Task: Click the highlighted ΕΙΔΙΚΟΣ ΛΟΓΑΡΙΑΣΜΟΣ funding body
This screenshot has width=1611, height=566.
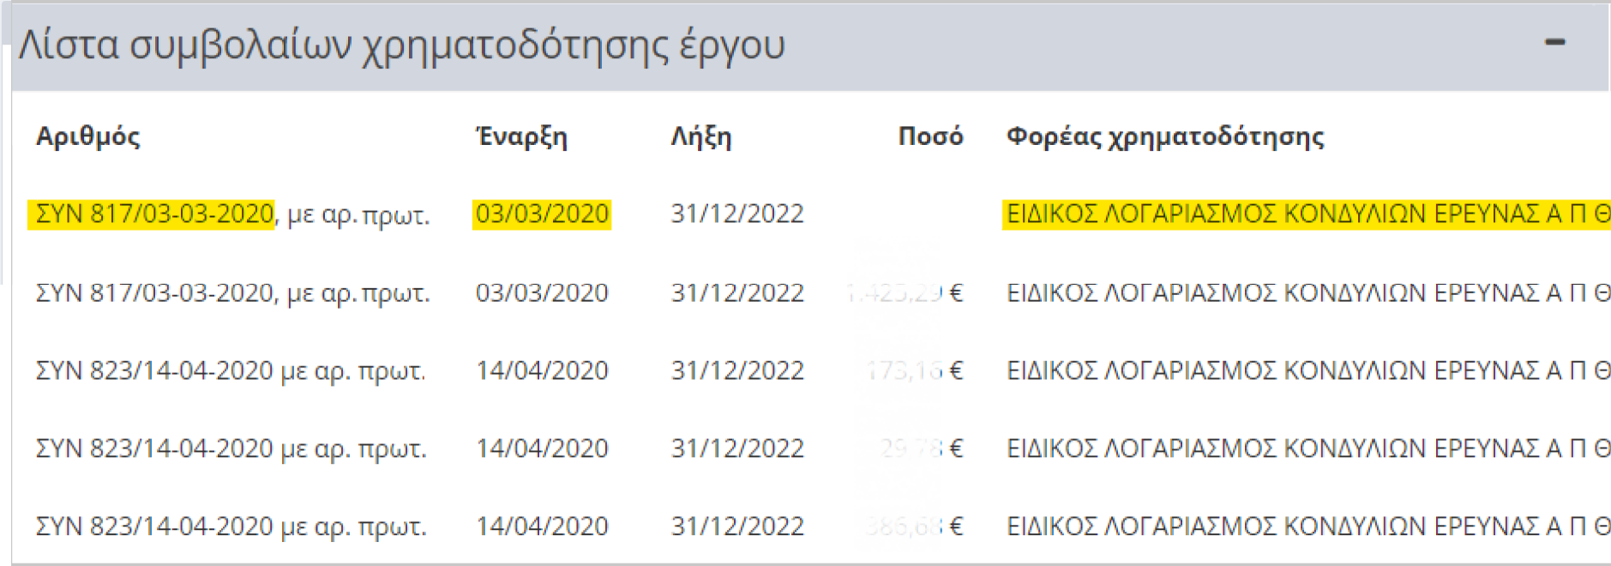Action: (x=1303, y=214)
